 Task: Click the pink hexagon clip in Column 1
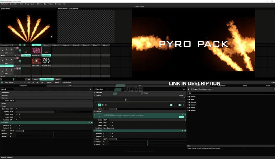click(36, 51)
